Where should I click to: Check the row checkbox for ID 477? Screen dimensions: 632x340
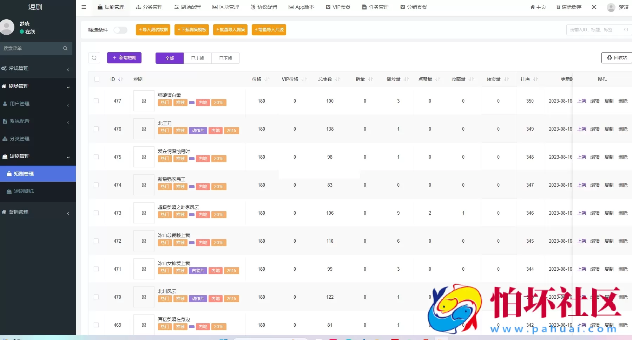pyautogui.click(x=97, y=101)
